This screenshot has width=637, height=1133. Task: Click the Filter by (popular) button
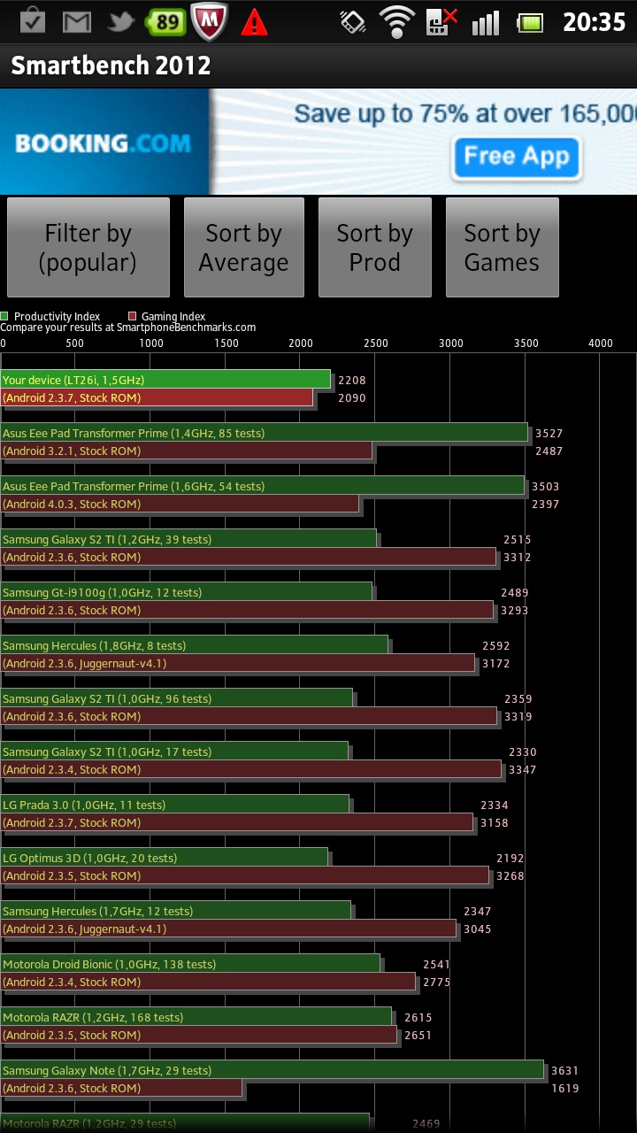tap(88, 247)
